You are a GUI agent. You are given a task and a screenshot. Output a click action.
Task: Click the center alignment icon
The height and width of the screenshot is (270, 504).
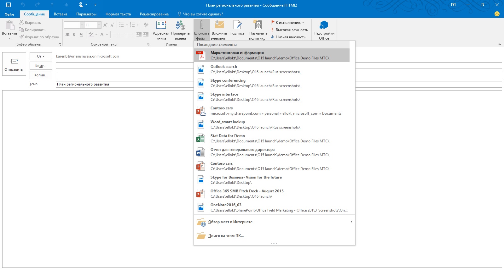122,35
